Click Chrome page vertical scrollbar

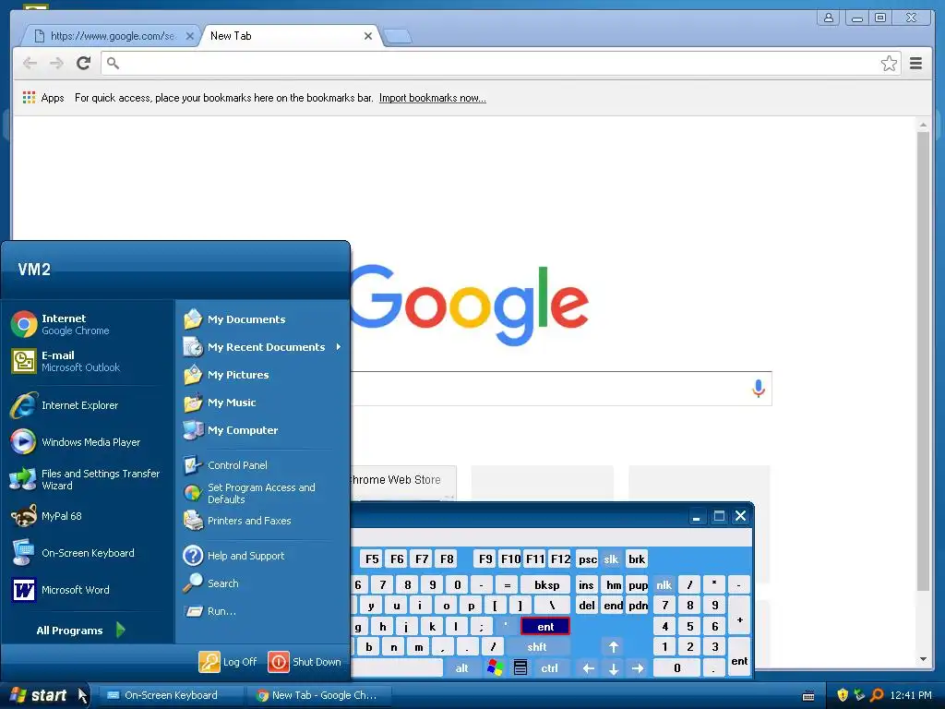(923, 362)
